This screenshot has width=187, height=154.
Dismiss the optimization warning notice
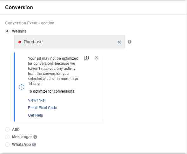(x=97, y=58)
